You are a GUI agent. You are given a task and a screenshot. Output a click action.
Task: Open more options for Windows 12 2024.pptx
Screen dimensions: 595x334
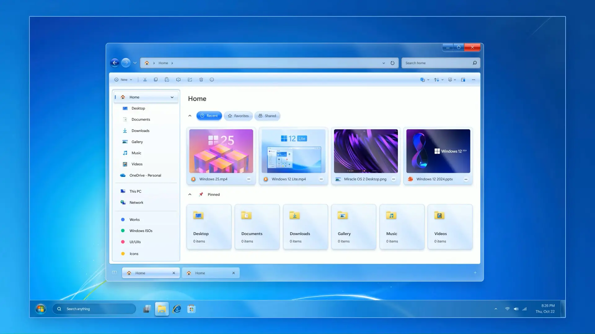(x=466, y=179)
